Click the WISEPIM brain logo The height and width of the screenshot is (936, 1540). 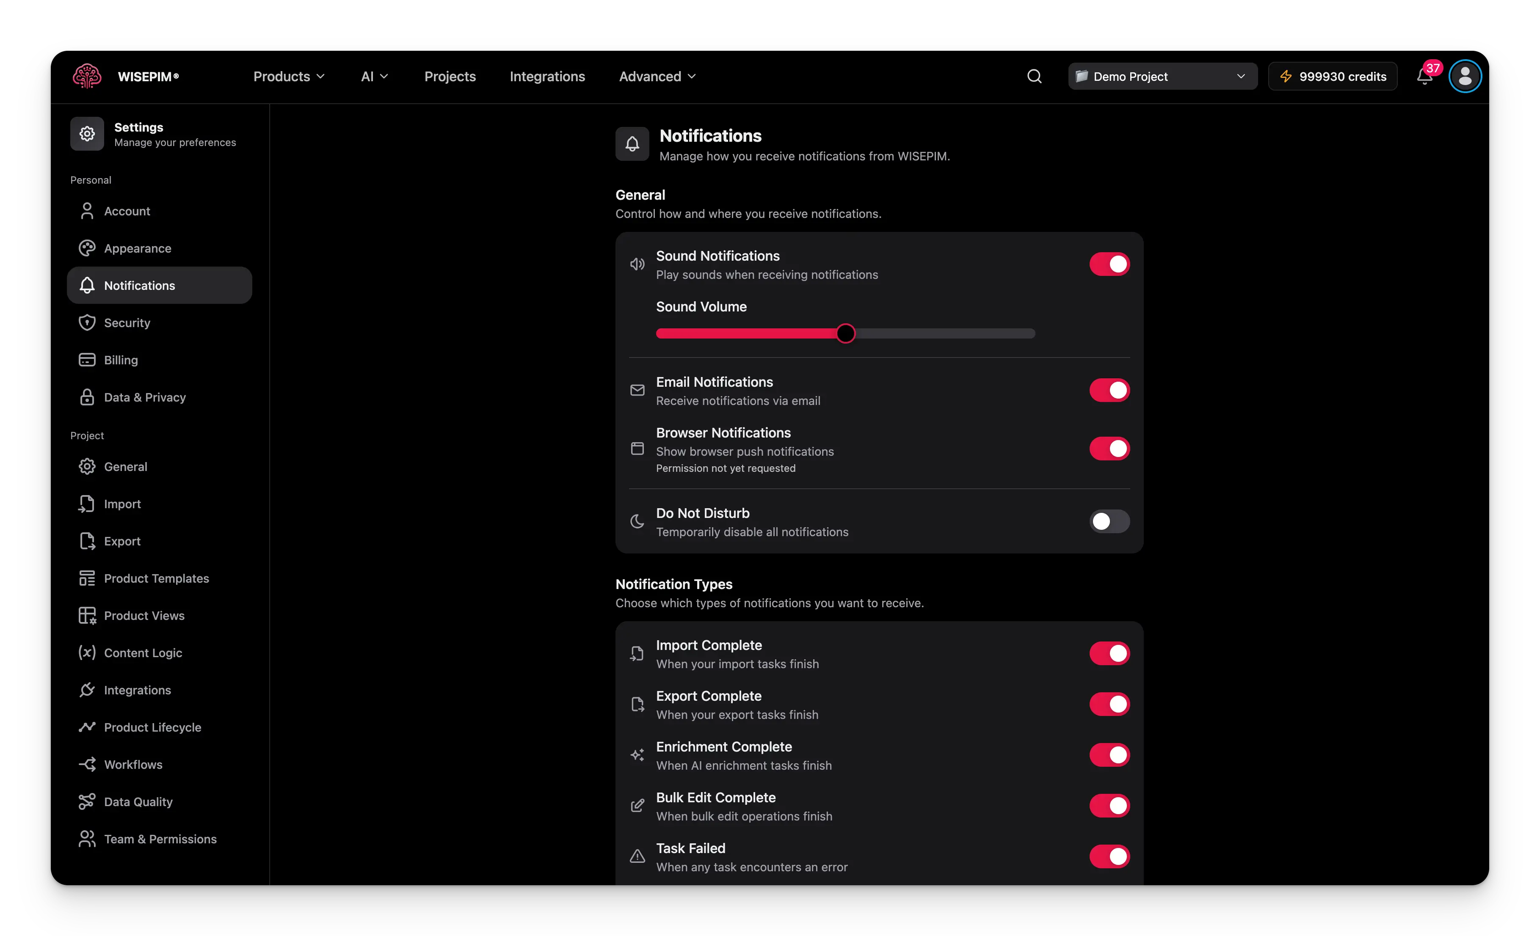(87, 76)
